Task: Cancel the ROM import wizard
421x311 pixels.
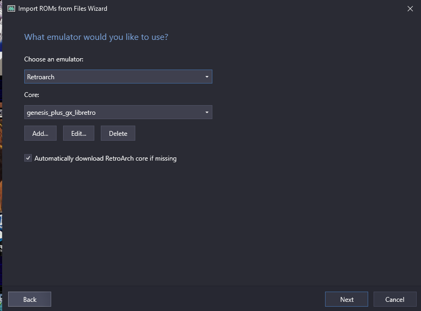Action: click(395, 299)
